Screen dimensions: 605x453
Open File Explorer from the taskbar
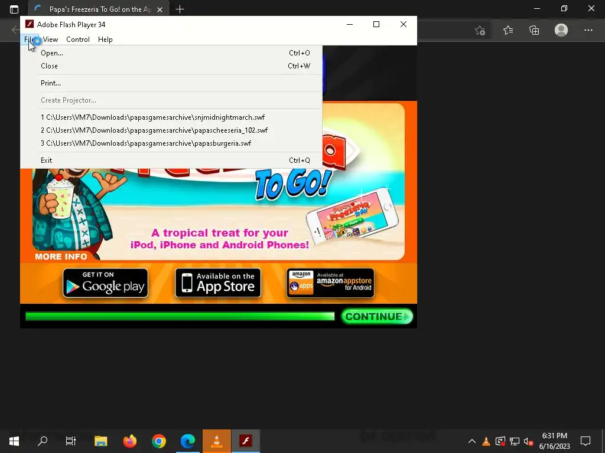100,441
